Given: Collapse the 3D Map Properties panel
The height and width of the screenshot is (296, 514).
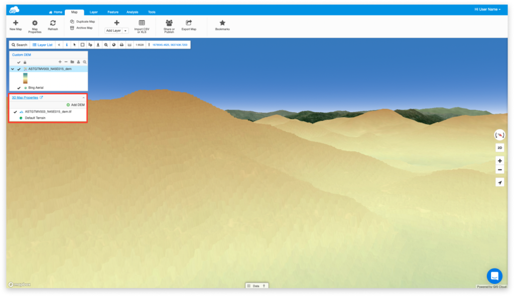Looking at the screenshot, I should 83,97.
